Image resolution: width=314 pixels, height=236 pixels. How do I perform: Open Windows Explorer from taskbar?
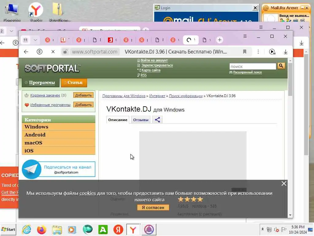57,230
